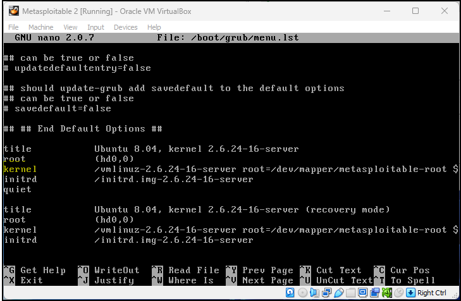This screenshot has height=301, width=461.
Task: Maximize the Metasploitable 2 VirtualBox window
Action: pyautogui.click(x=415, y=11)
